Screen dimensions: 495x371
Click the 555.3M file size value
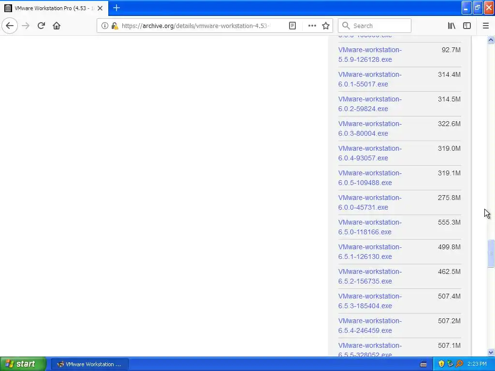click(x=449, y=222)
